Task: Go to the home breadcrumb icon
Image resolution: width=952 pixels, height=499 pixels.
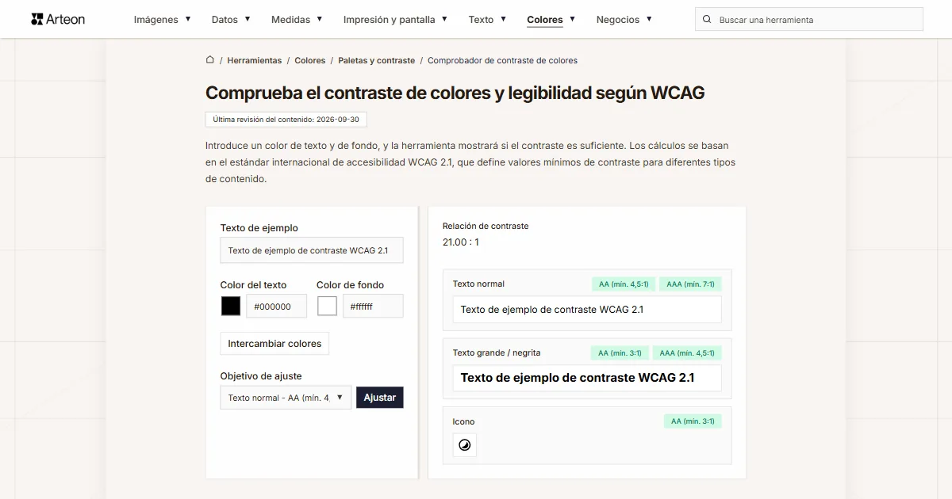Action: point(210,59)
